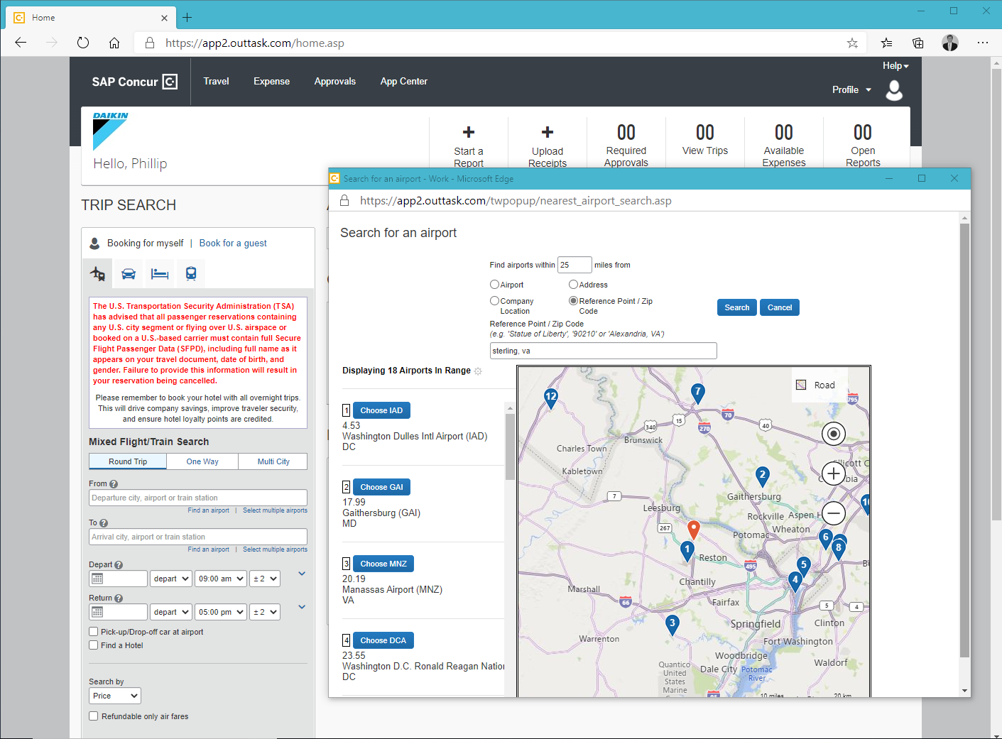
Task: Click the help icon next to From
Action: [x=114, y=484]
